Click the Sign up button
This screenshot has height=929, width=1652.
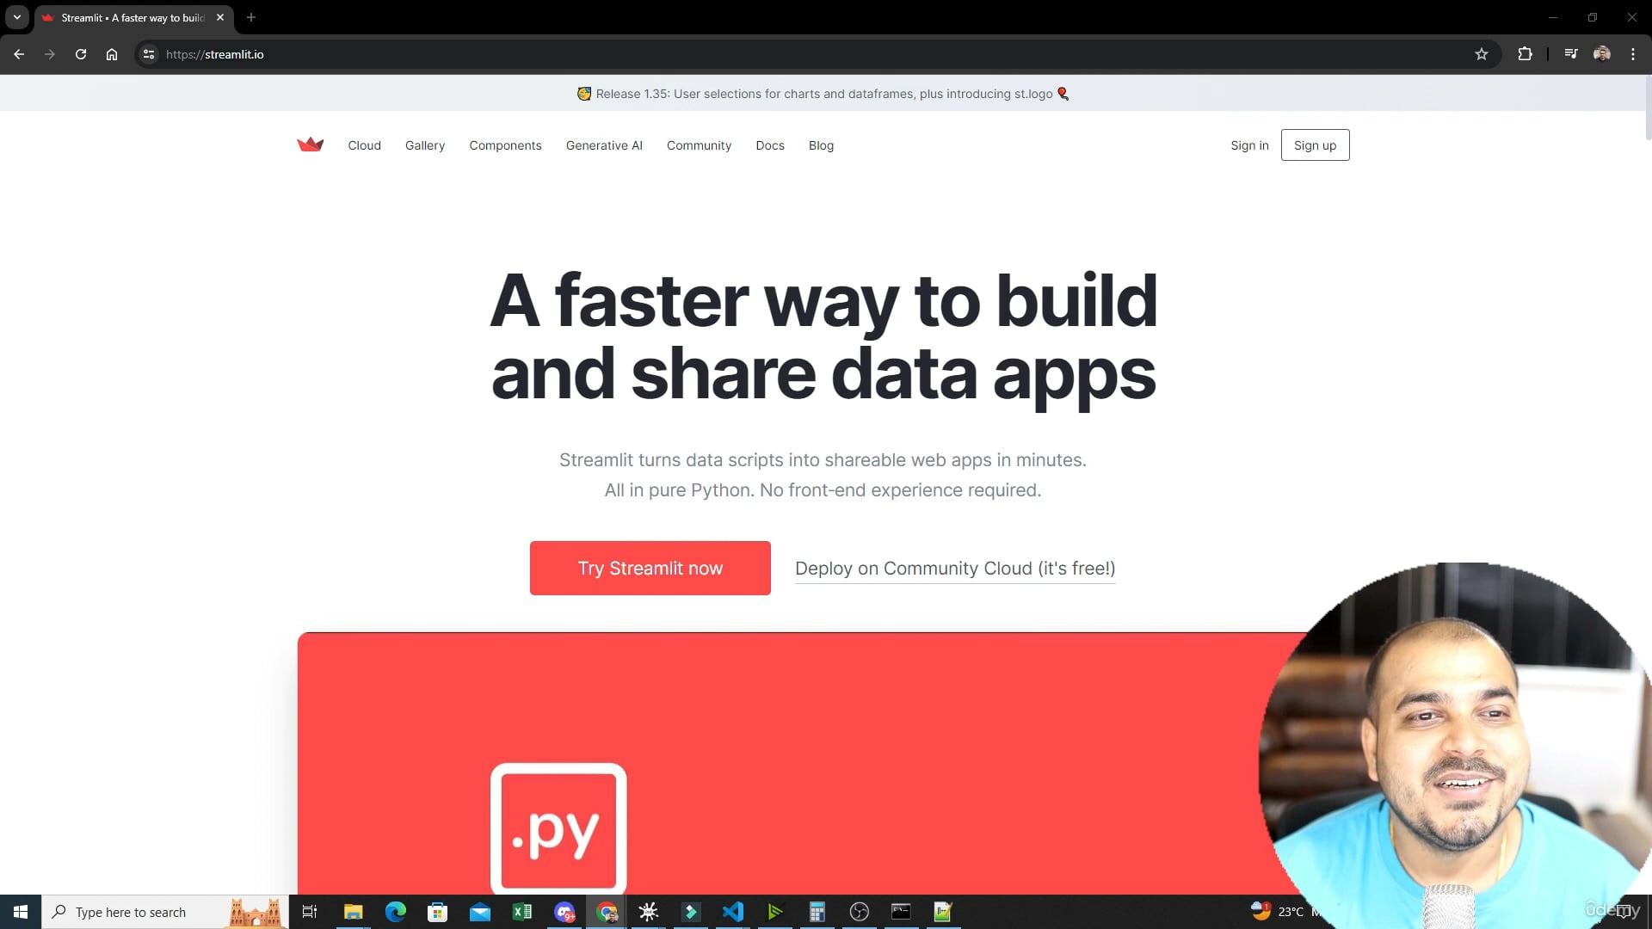tap(1315, 145)
